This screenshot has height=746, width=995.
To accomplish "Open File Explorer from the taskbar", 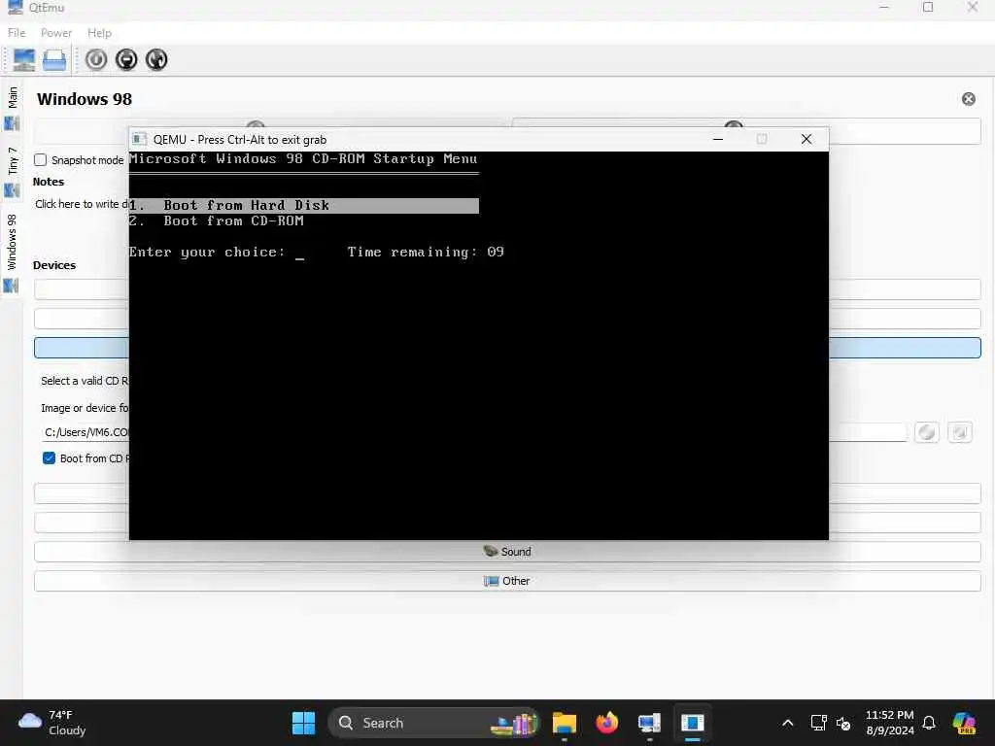I will (565, 723).
